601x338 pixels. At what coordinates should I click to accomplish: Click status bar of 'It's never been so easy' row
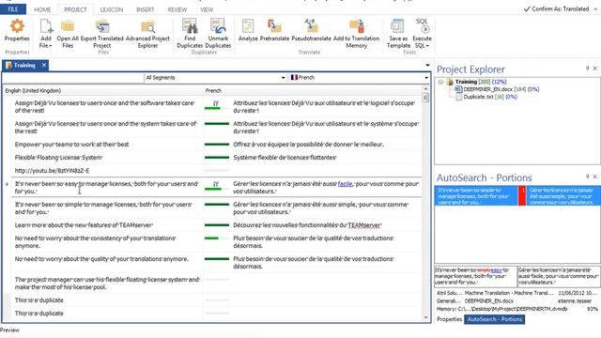coord(217,186)
